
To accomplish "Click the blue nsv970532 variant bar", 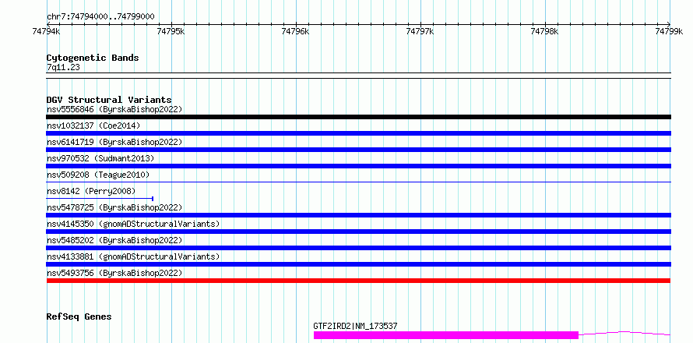I will click(358, 166).
